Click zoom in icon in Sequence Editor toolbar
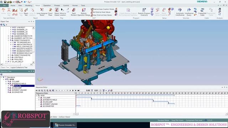This screenshot has height=128, width=228. pos(42,90)
